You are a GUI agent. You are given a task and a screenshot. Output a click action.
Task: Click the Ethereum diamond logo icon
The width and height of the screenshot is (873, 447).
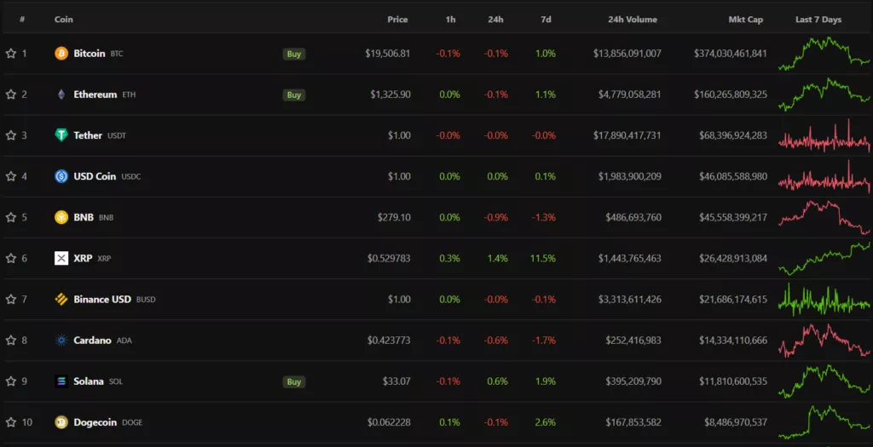coord(61,95)
